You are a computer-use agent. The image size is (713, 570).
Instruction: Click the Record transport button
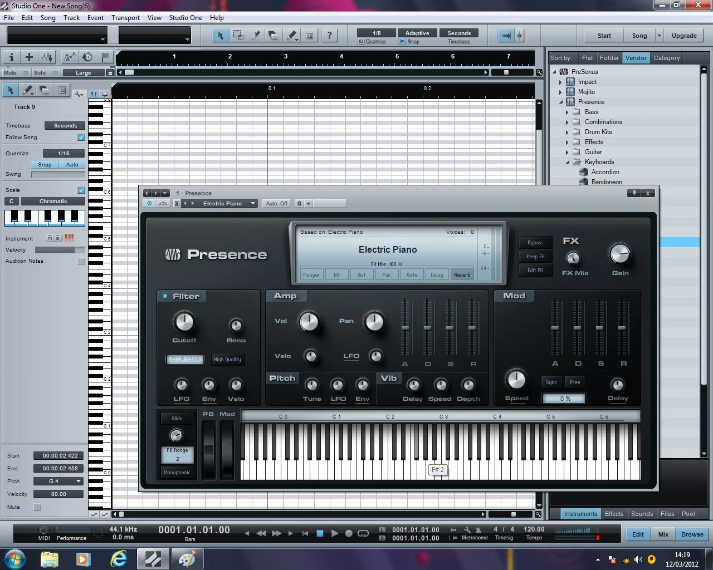pos(349,533)
